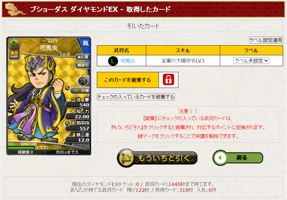Open the ラベル未設定 dropdown
Viewport: 287px width, 200px height.
click(x=251, y=61)
